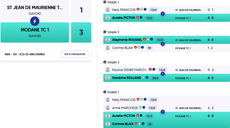Click the lightning badge in Simple 3 match
The height and width of the screenshot is (128, 230).
[x=163, y=74]
